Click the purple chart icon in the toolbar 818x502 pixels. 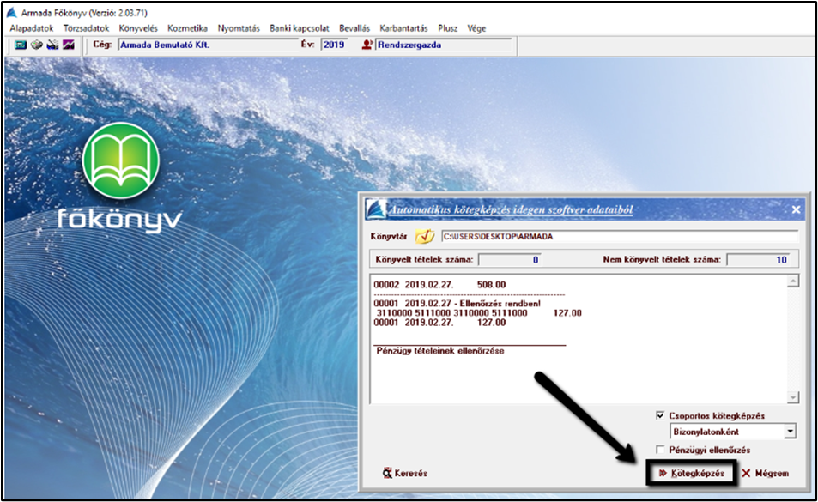pos(69,45)
